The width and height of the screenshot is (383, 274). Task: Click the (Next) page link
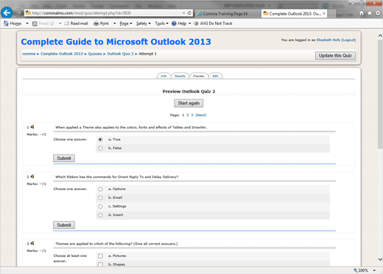[201, 115]
